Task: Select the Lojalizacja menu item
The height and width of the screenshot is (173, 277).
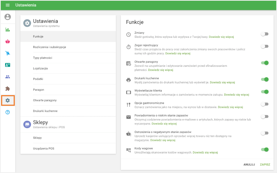Action: tap(40, 68)
